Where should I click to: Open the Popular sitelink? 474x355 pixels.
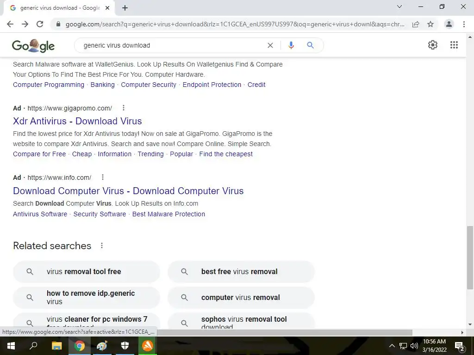point(181,154)
